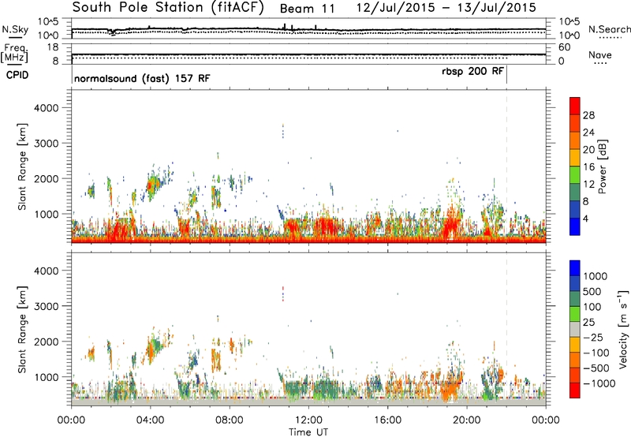The image size is (631, 437).
Task: Click the '−1000' label on Velocity colorbar
Action: pyautogui.click(x=599, y=383)
